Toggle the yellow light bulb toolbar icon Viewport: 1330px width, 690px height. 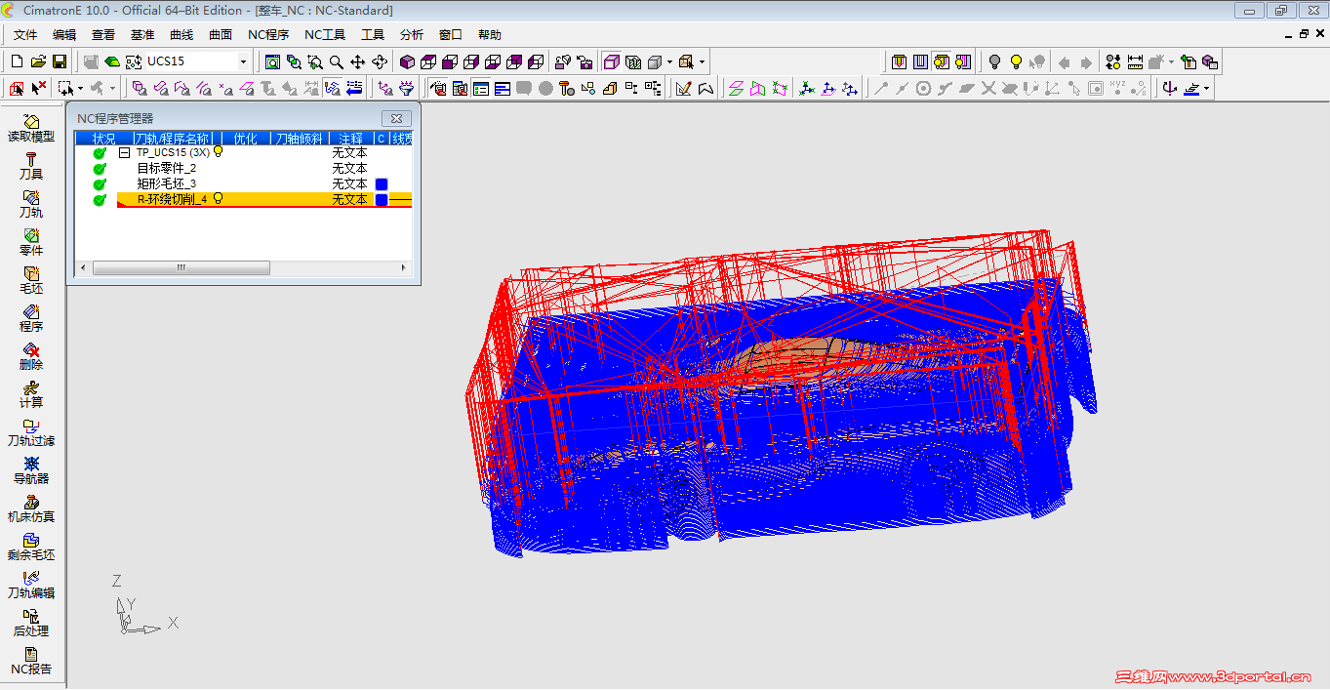1016,61
